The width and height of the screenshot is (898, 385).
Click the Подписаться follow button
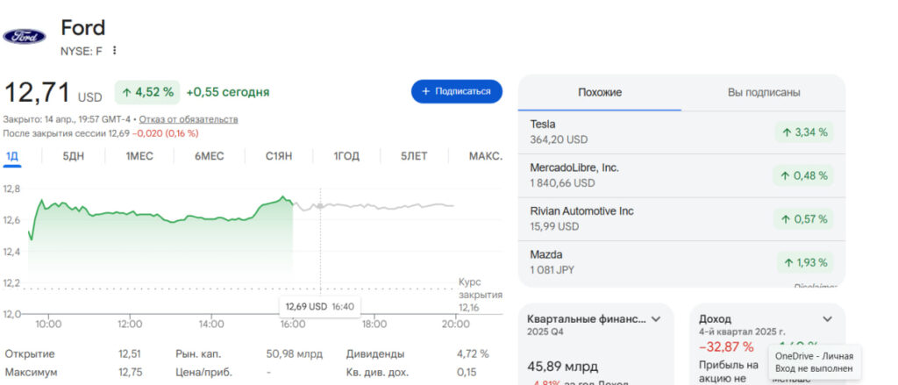[x=456, y=91]
